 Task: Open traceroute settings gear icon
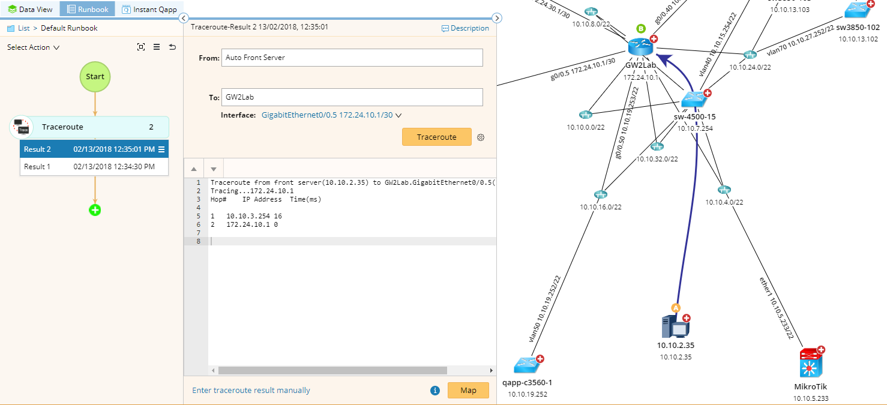pos(481,137)
